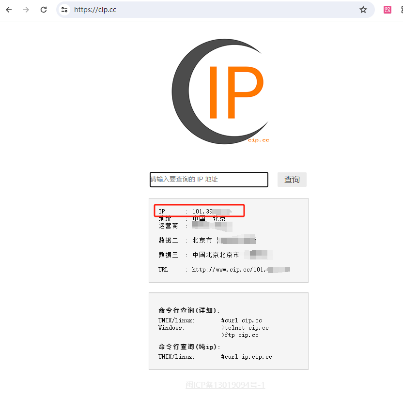
Task: Go forward with the browser forward arrow
Action: [26, 10]
